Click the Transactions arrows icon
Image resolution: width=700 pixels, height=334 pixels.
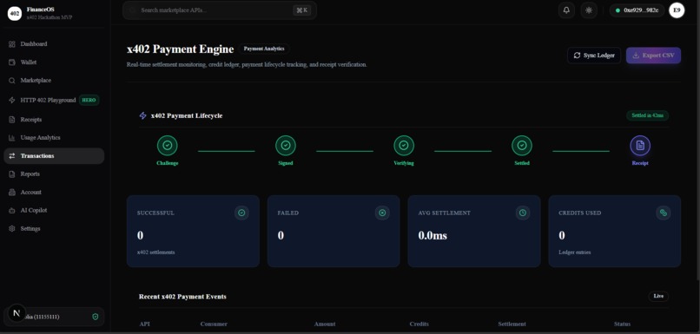[12, 156]
